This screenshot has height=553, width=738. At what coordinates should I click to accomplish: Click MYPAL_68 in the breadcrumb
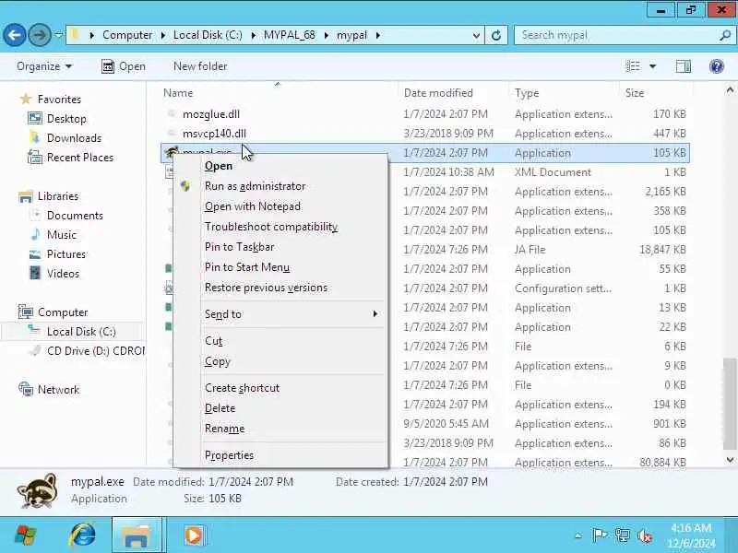(289, 35)
